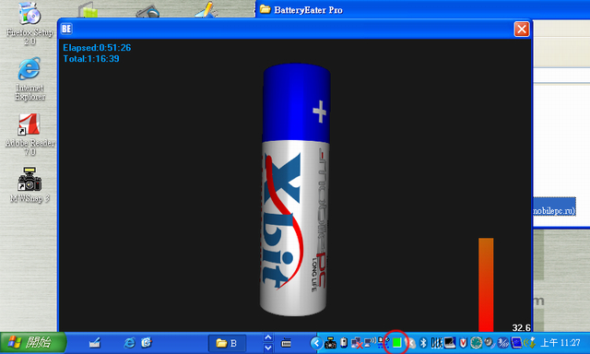Screen dimensions: 590x354
Task: Close the BatteryEater benchmark window
Action: pyautogui.click(x=522, y=29)
